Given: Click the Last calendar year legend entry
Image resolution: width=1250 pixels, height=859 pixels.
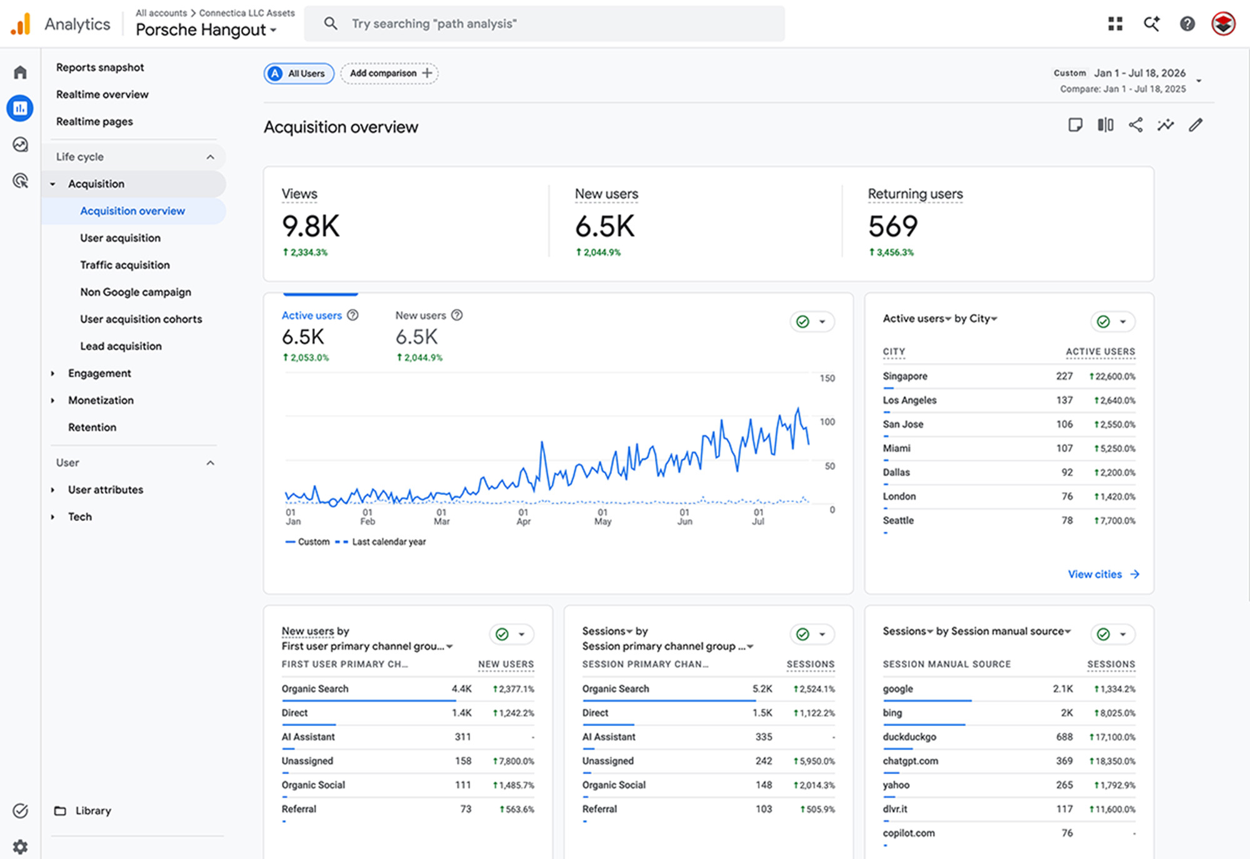Looking at the screenshot, I should 381,542.
